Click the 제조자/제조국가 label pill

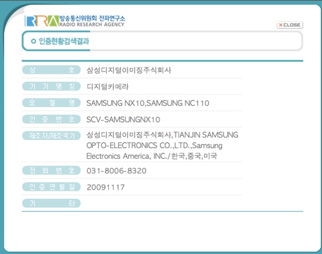point(52,136)
